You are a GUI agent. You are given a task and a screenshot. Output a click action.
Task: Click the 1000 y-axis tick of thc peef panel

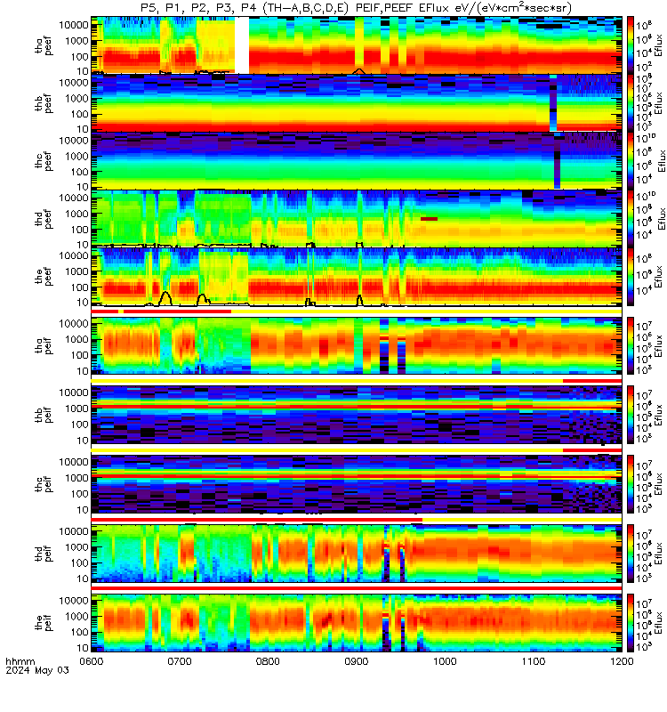pyautogui.click(x=76, y=157)
